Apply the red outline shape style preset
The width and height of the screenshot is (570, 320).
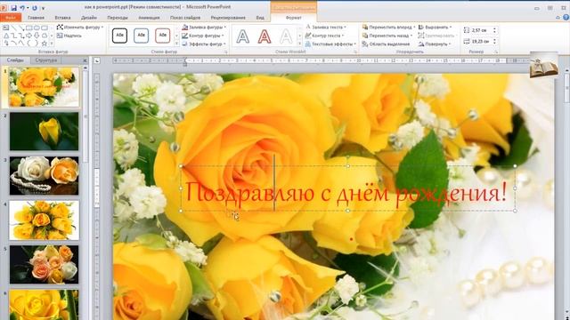(x=162, y=36)
